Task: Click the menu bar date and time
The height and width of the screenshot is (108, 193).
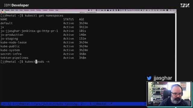Action: (x=133, y=10)
